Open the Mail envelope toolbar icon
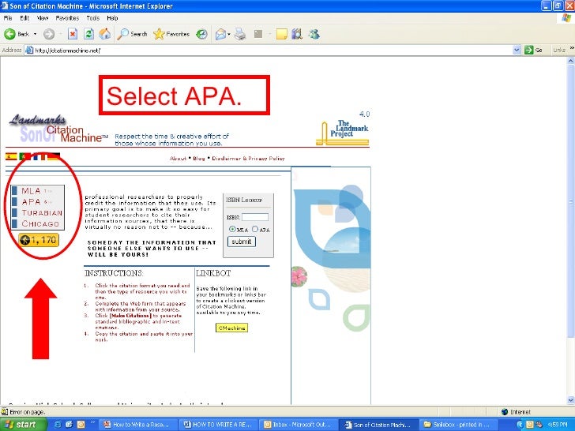This screenshot has height=431, width=575. coord(221,34)
